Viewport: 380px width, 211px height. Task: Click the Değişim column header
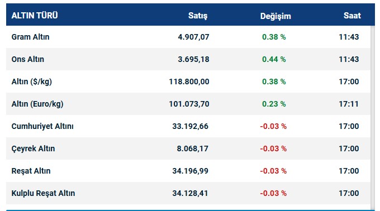275,16
